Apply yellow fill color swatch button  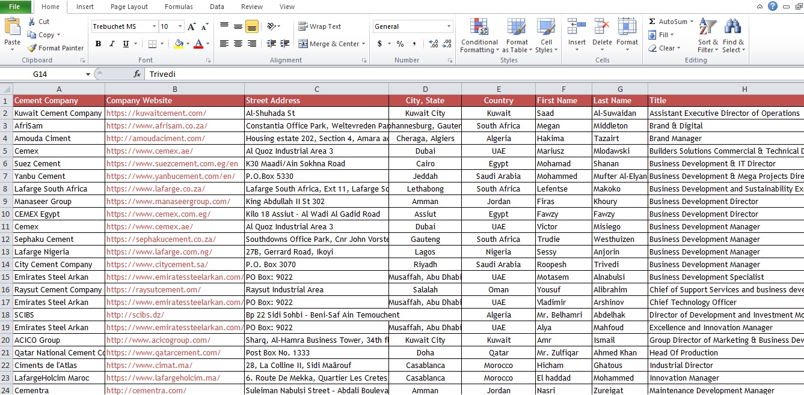[x=178, y=44]
